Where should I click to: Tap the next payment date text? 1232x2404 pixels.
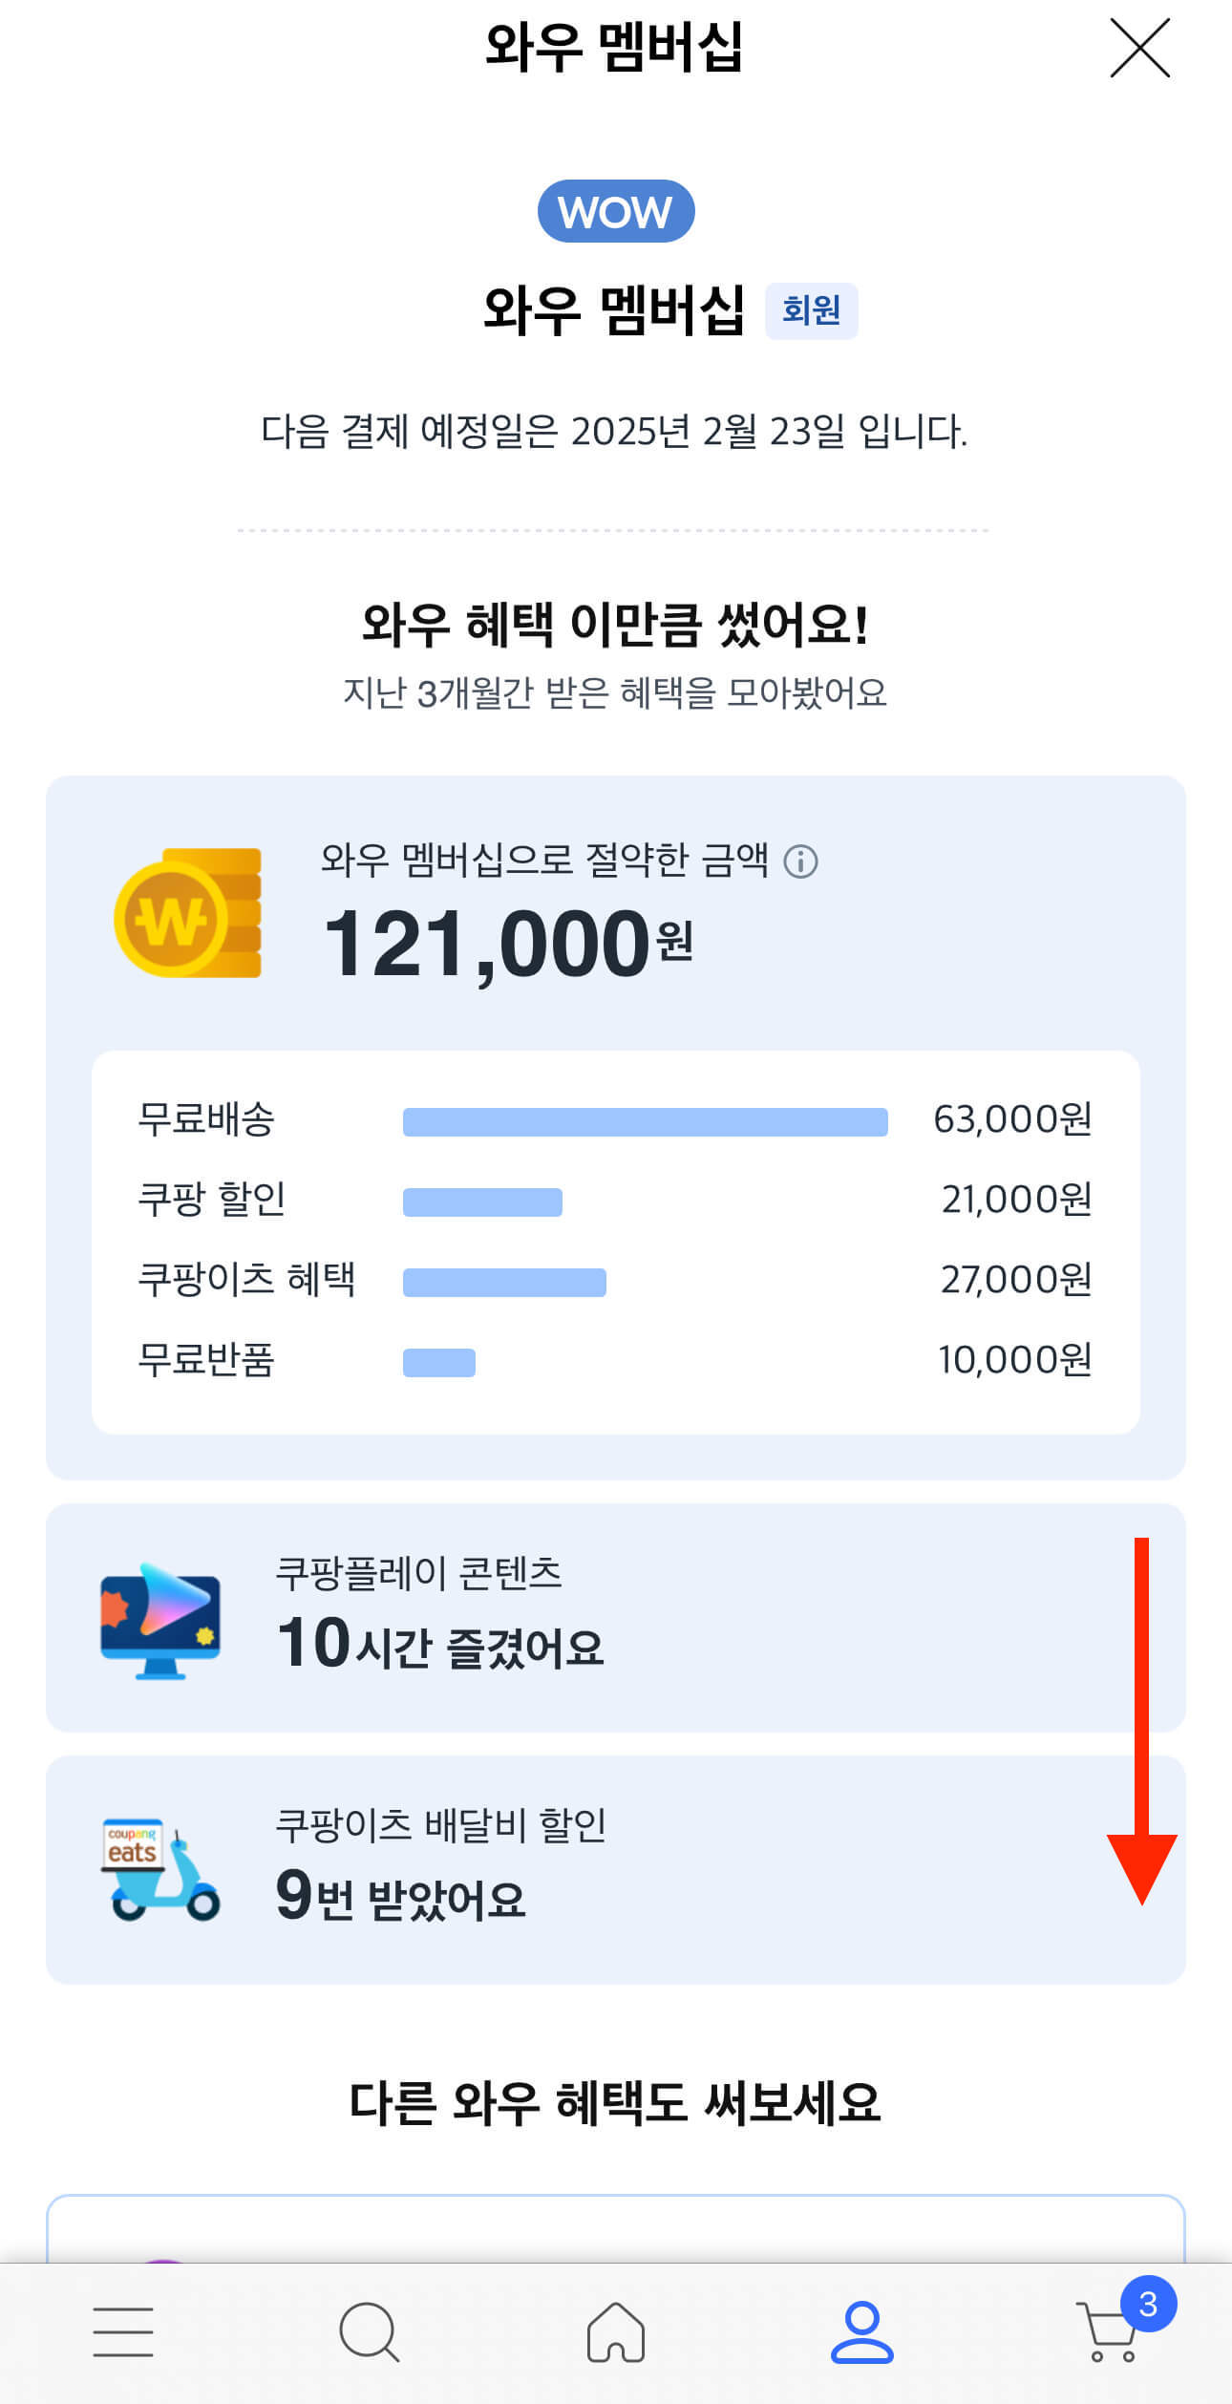pos(616,432)
